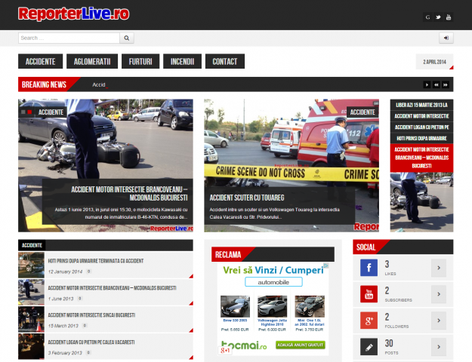472x362 pixels.
Task: Play the breaking news ticker
Action: [x=427, y=84]
